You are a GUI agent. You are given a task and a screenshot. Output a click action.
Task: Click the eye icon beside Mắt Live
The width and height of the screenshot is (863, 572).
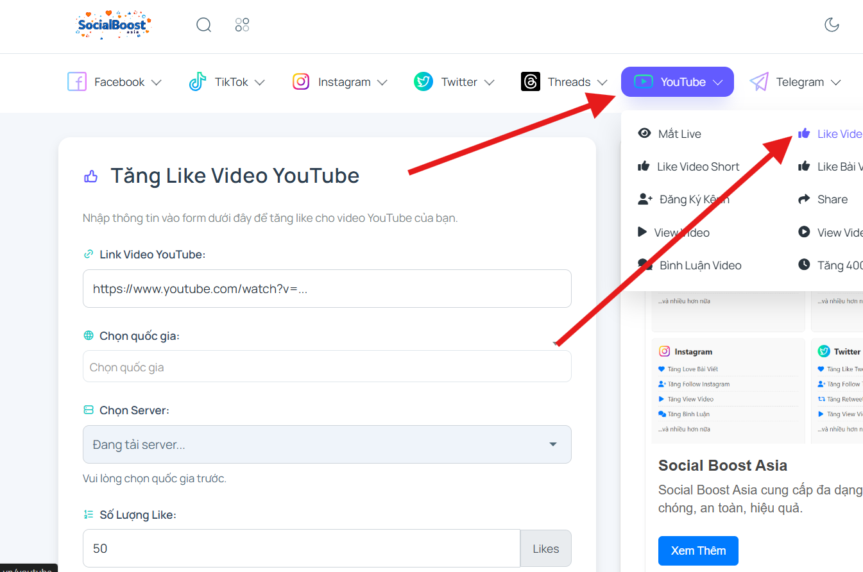click(x=644, y=133)
